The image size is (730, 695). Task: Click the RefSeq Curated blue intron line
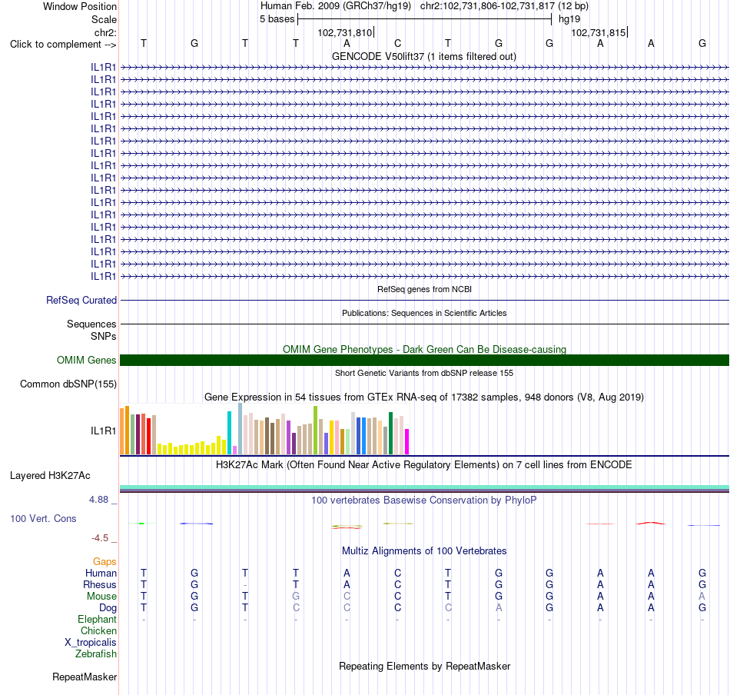(425, 300)
